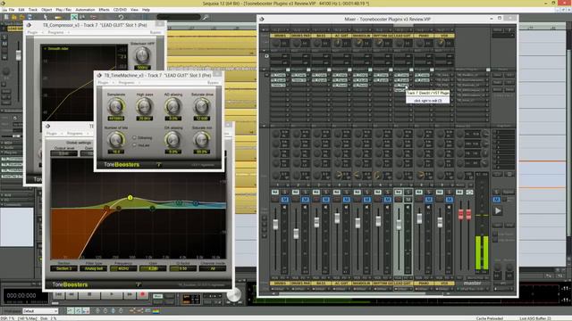572x321 pixels.
Task: Click the High pass knob in TimeMachine
Action: [x=144, y=106]
